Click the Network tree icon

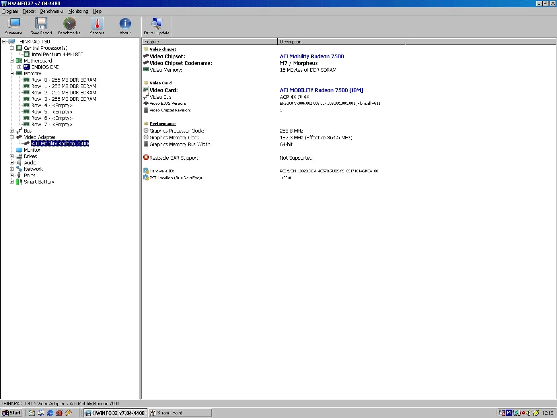tap(19, 169)
